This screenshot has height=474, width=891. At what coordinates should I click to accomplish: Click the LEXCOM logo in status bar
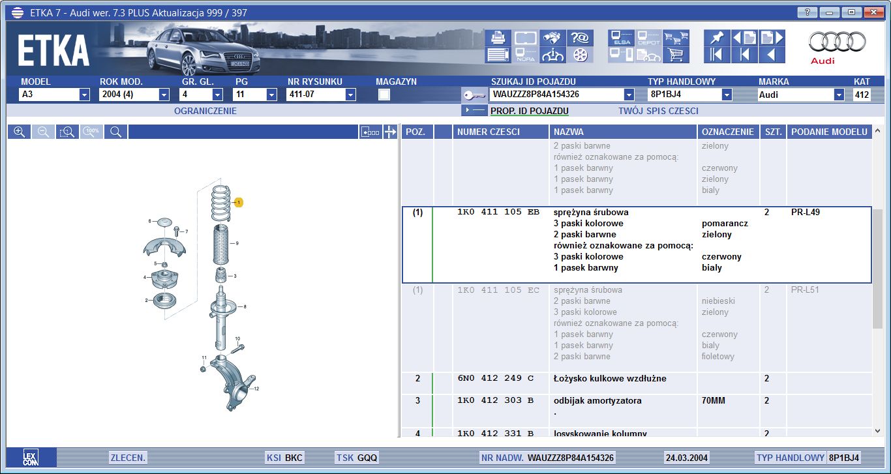pyautogui.click(x=31, y=458)
